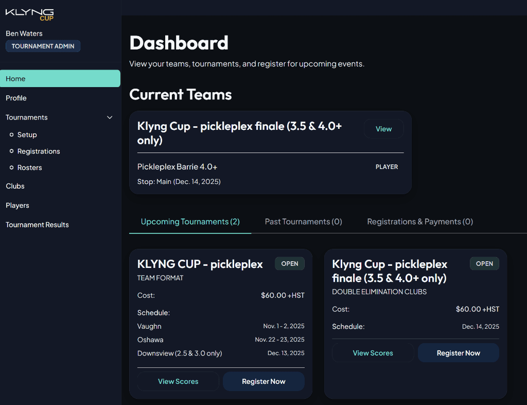Image resolution: width=527 pixels, height=405 pixels.
Task: Switch to the Past Tournaments tab
Action: click(x=303, y=221)
